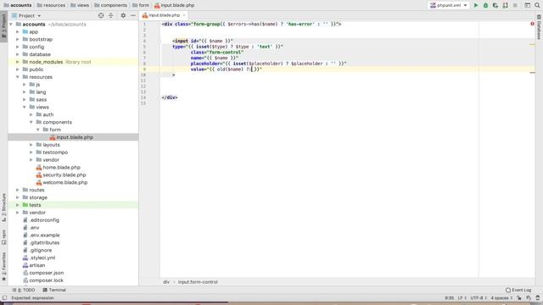Locate current file with scroll-from-source icon

[x=101, y=15]
